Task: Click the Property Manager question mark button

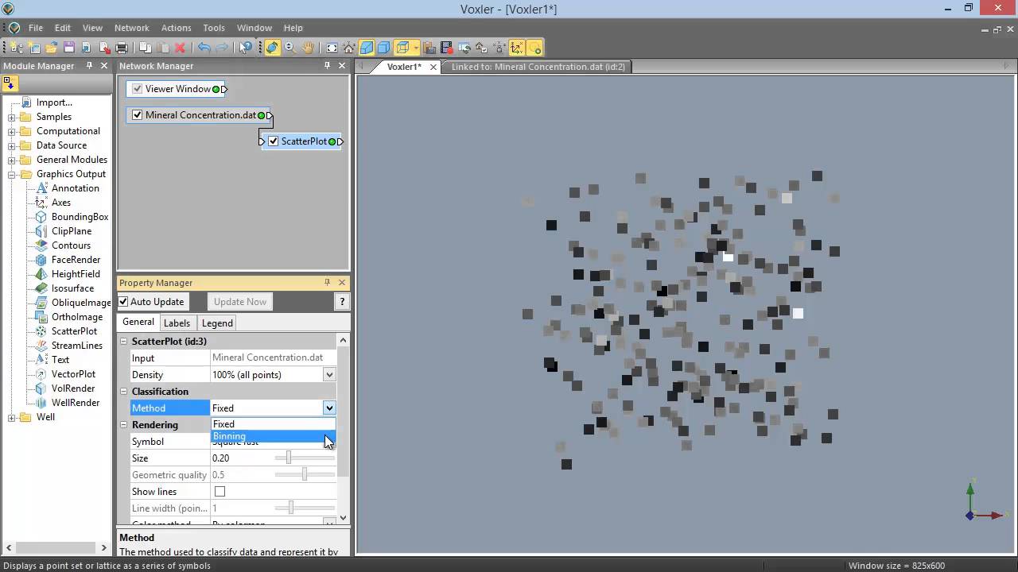Action: [x=342, y=302]
